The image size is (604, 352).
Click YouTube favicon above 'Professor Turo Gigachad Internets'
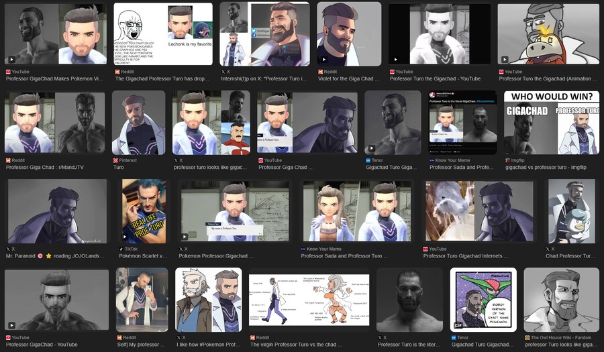pyautogui.click(x=425, y=249)
